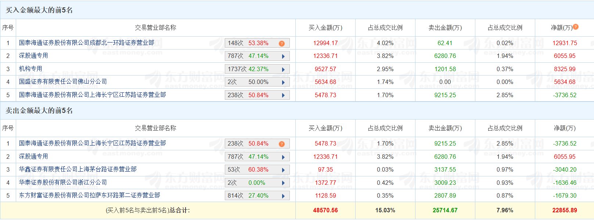Open the 机构专用 link
Image resolution: width=594 pixels, height=220 pixels.
(30, 69)
